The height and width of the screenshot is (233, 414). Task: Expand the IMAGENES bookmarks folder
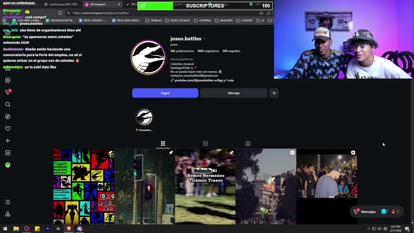pyautogui.click(x=224, y=20)
